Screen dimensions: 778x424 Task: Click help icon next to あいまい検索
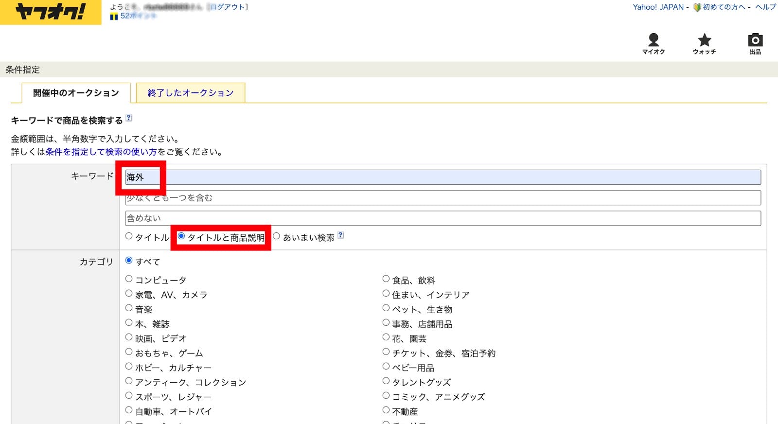(x=341, y=235)
